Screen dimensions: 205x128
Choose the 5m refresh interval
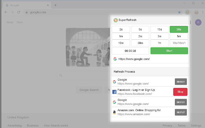coord(179,36)
